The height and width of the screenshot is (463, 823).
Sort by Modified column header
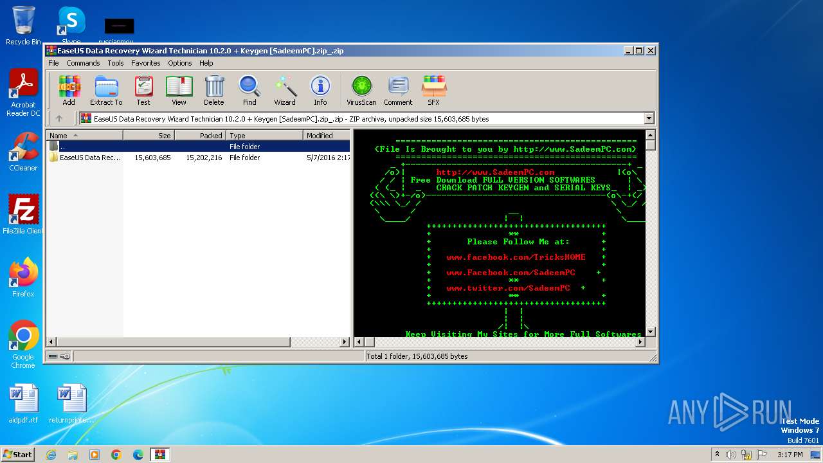[x=327, y=135]
